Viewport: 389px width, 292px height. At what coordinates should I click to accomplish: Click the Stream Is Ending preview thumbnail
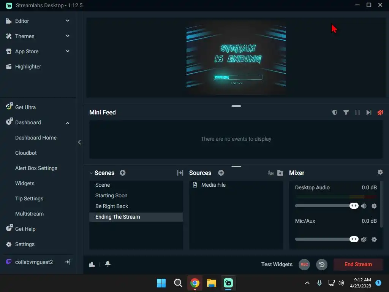point(236,57)
